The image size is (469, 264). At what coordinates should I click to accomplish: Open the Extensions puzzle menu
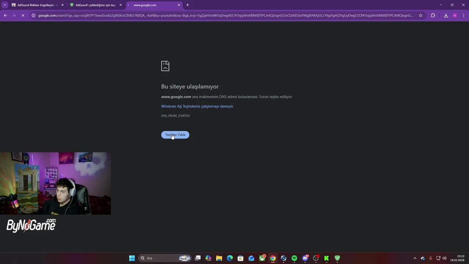click(433, 15)
